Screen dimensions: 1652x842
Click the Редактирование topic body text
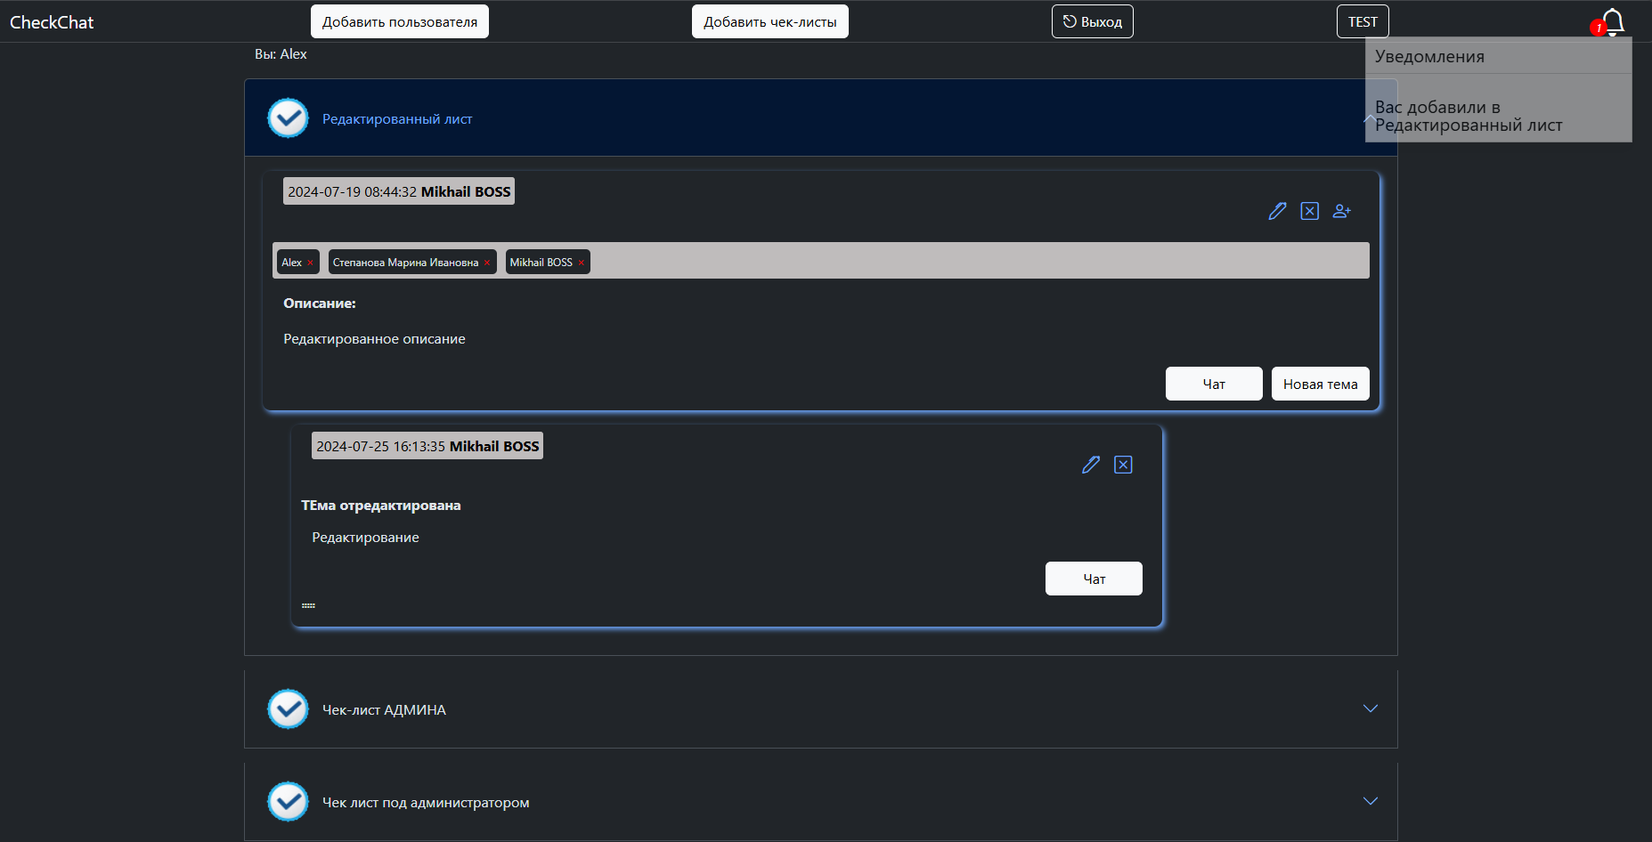click(365, 538)
